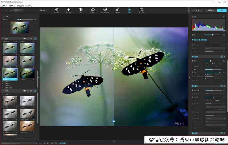This screenshot has width=228, height=145.
Task: Open the histogram dropdown arrow
Action: pyautogui.click(x=223, y=17)
